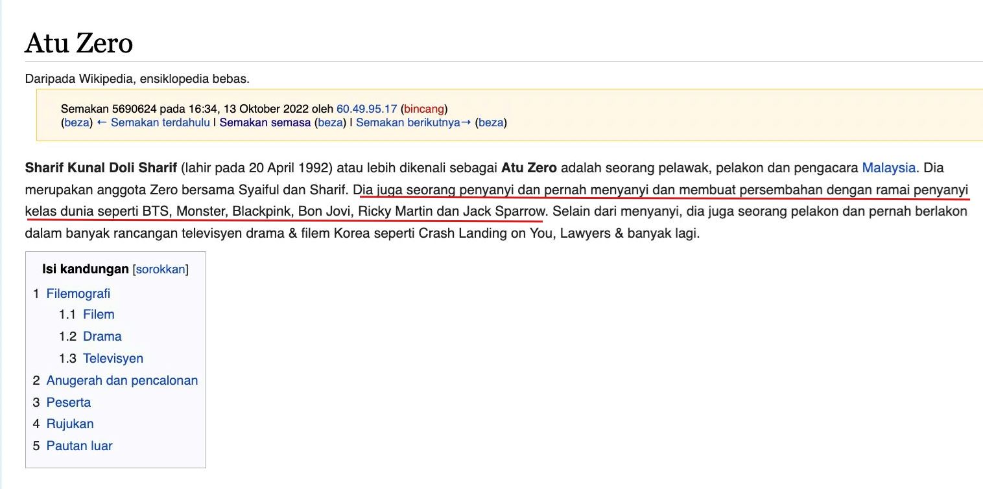Jump to the Rujukan section
This screenshot has height=489, width=983.
coord(69,424)
